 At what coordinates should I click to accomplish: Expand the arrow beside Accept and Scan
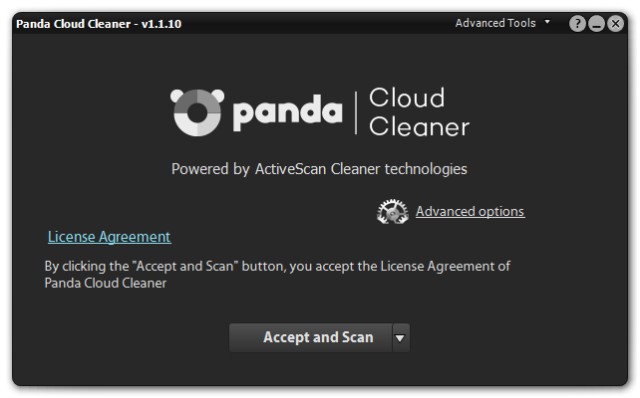click(401, 337)
